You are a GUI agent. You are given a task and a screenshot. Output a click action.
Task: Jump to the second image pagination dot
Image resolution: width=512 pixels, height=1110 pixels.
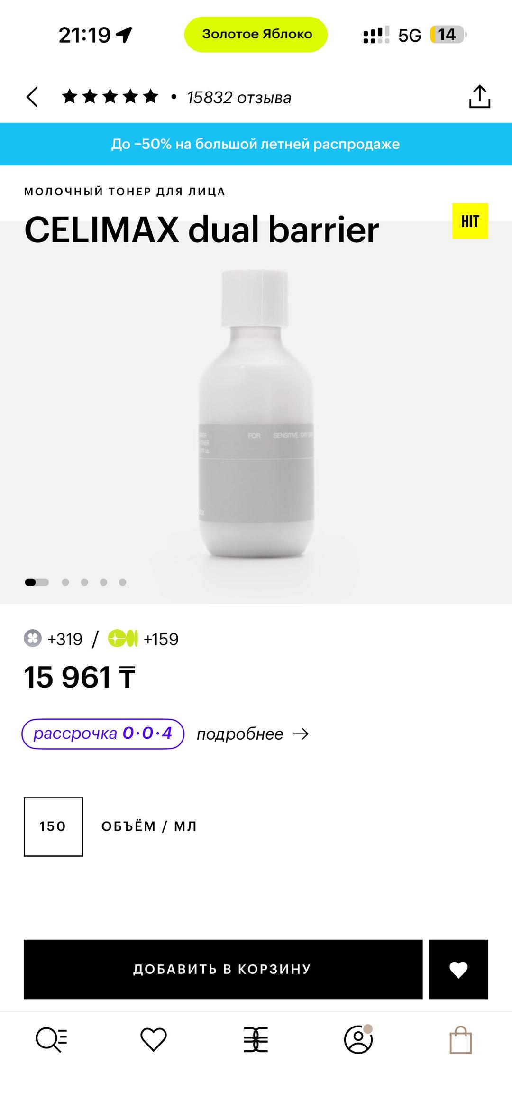pyautogui.click(x=65, y=582)
